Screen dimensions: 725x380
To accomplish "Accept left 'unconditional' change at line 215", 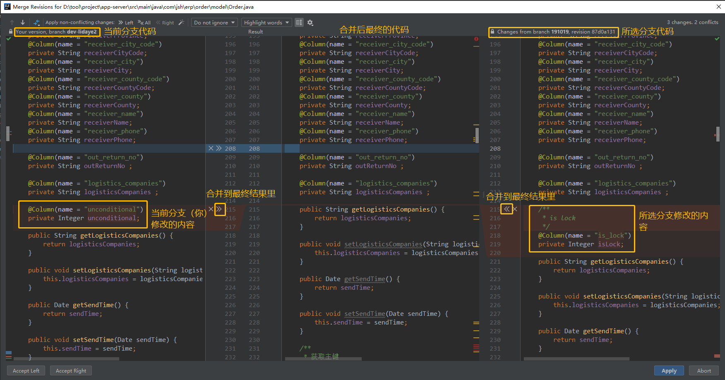I will [219, 209].
